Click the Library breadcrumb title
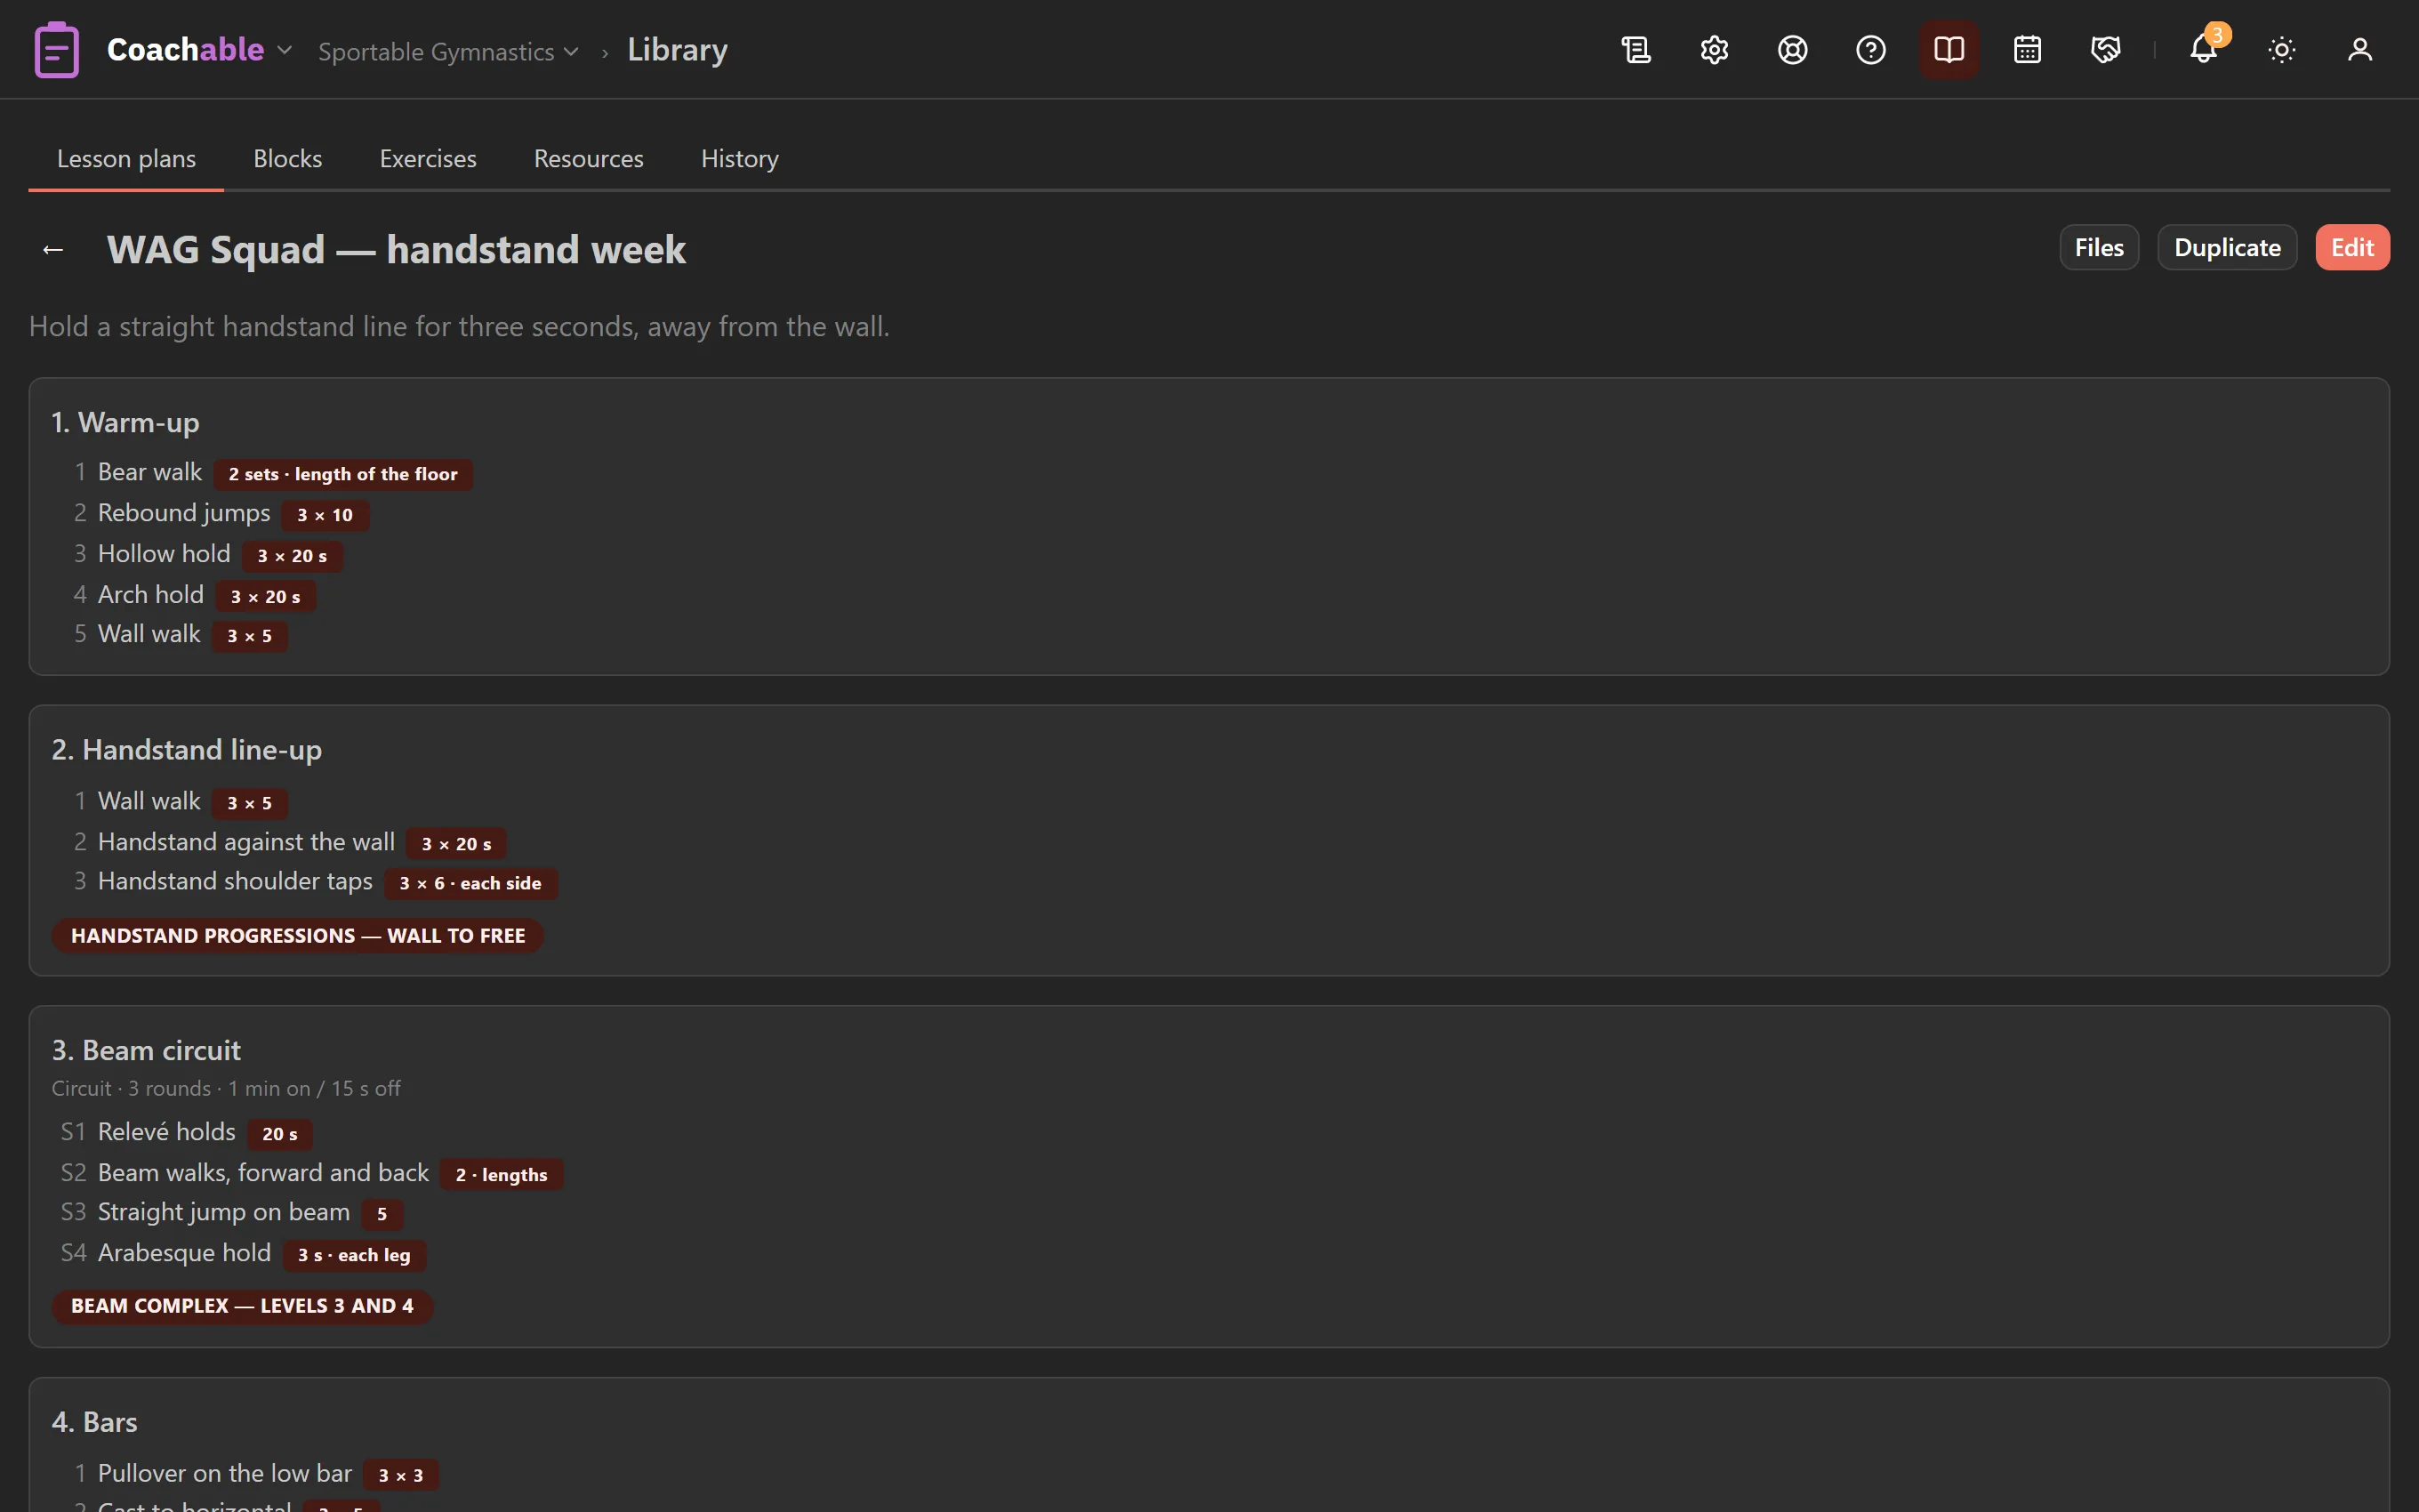 coord(678,50)
